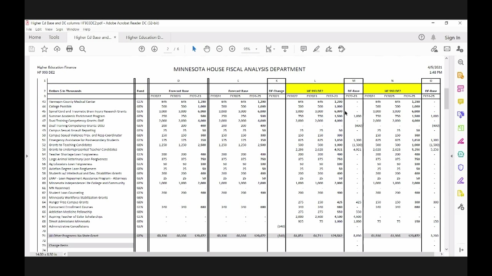
Task: Expand the left navigation pane arrow
Action: click(27, 156)
